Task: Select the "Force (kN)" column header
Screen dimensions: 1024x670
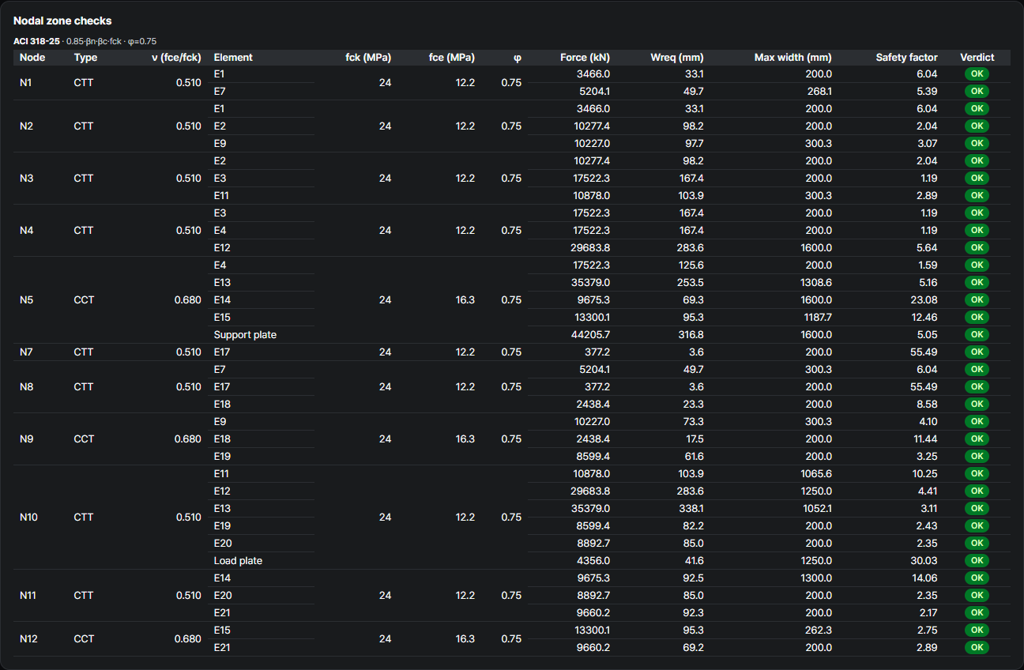Action: click(585, 58)
